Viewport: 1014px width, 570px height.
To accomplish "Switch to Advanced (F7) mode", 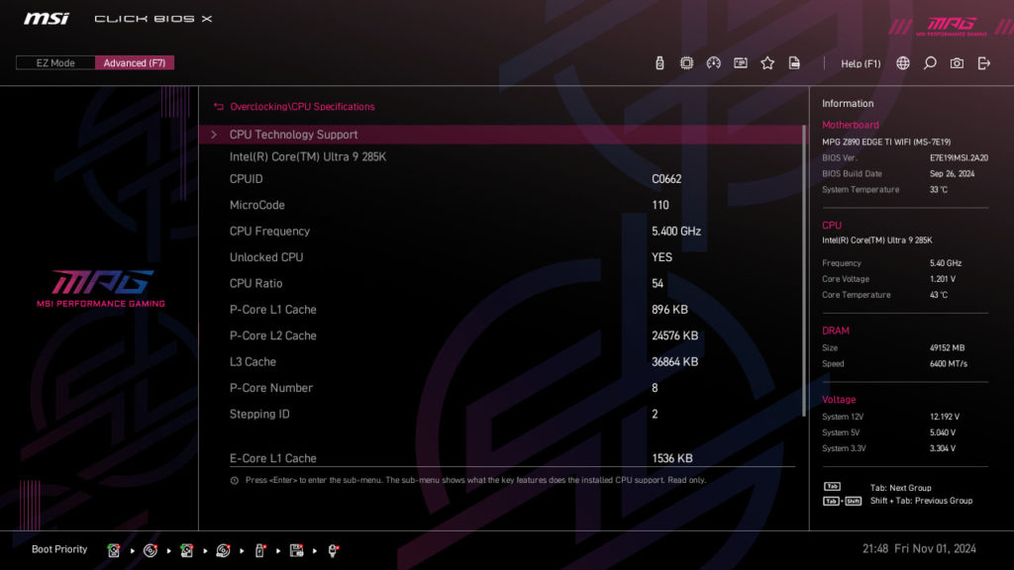I will (x=135, y=61).
